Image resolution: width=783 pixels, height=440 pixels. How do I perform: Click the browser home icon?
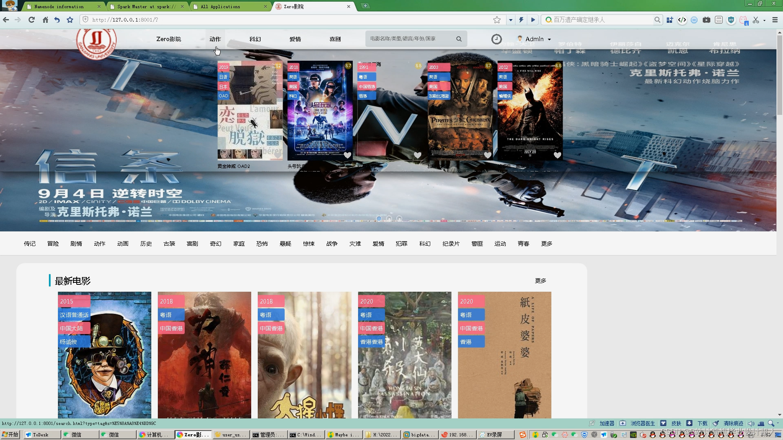pos(45,20)
